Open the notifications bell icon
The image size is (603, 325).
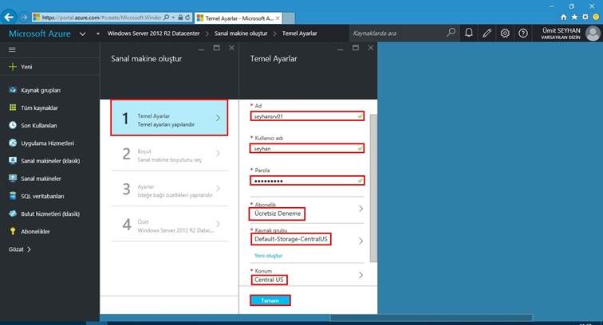[x=469, y=33]
